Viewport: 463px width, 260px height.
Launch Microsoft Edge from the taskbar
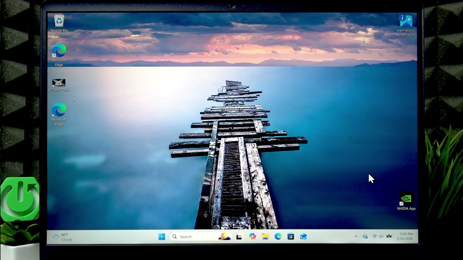pyautogui.click(x=278, y=237)
